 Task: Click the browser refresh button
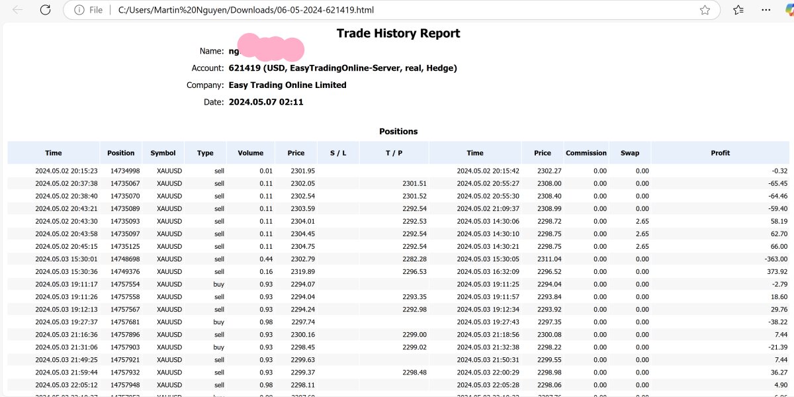(x=45, y=10)
